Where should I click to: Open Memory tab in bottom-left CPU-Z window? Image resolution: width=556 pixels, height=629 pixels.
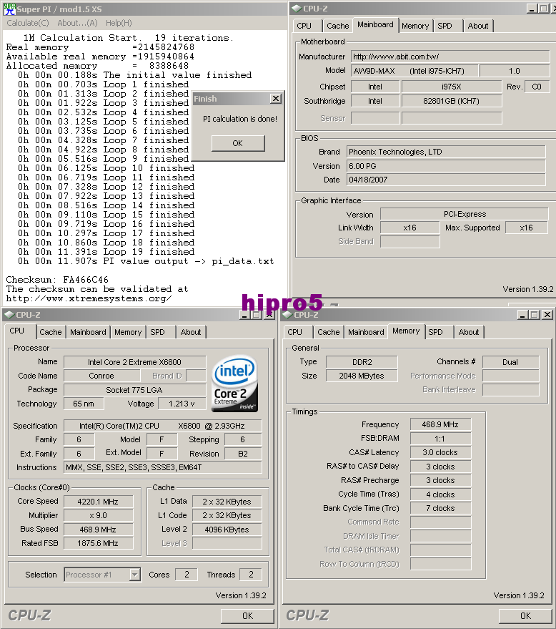pyautogui.click(x=128, y=332)
